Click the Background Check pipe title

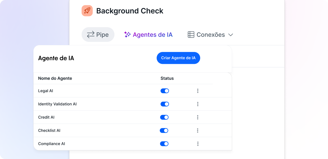click(x=130, y=11)
